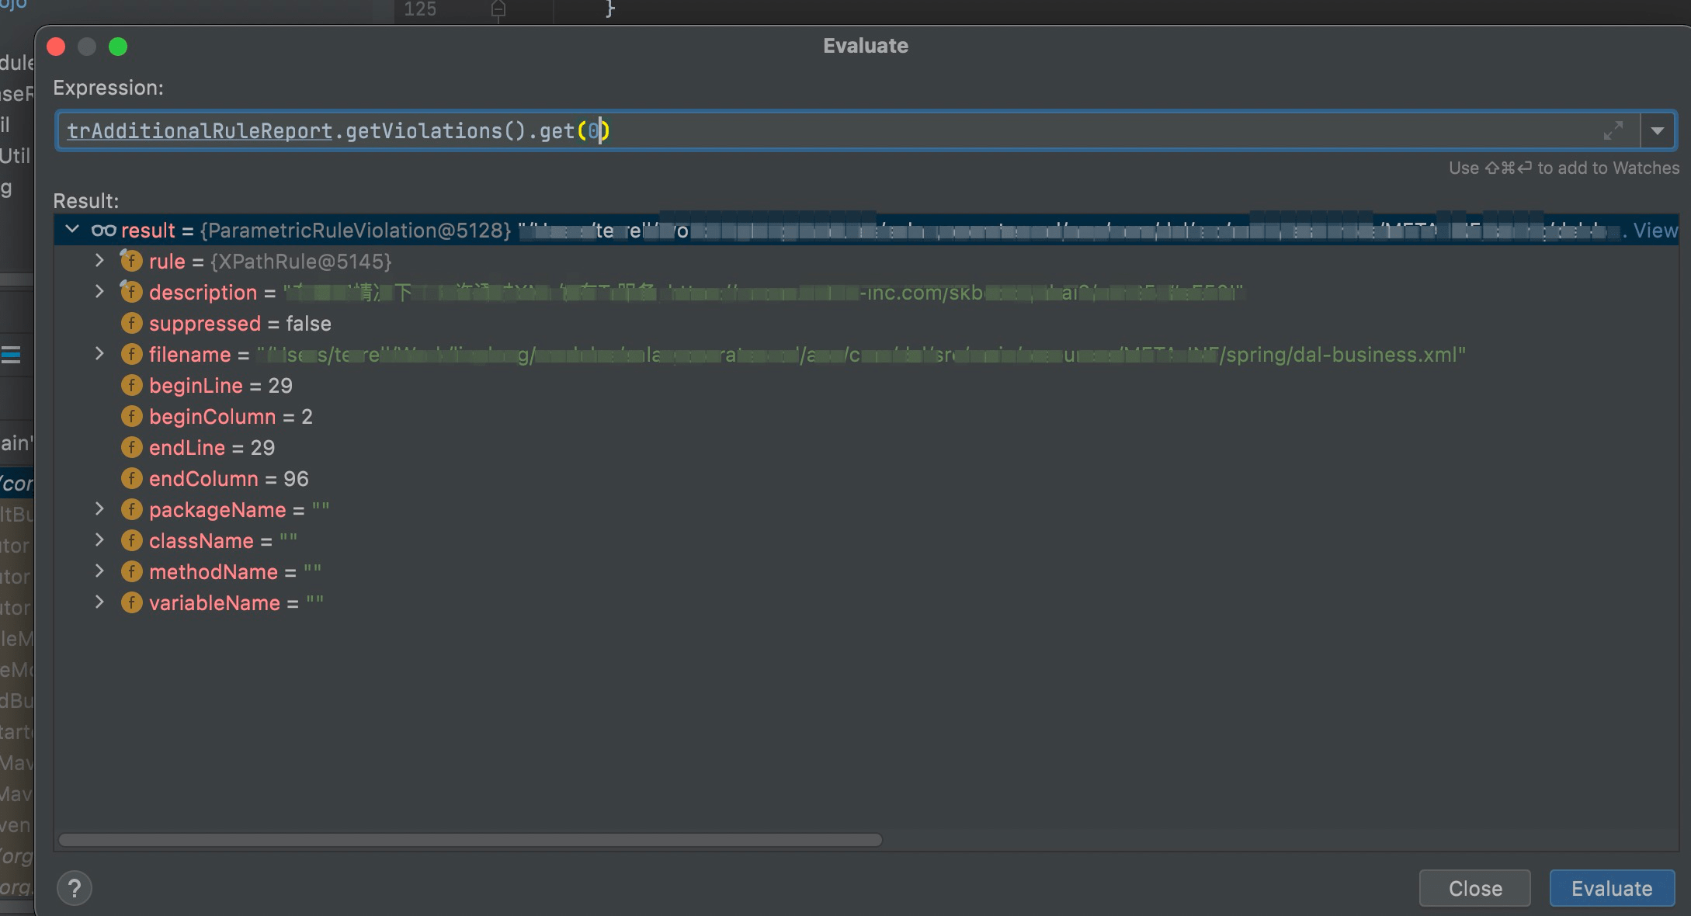Expand the "description" tree node
1691x916 pixels.
(x=99, y=292)
